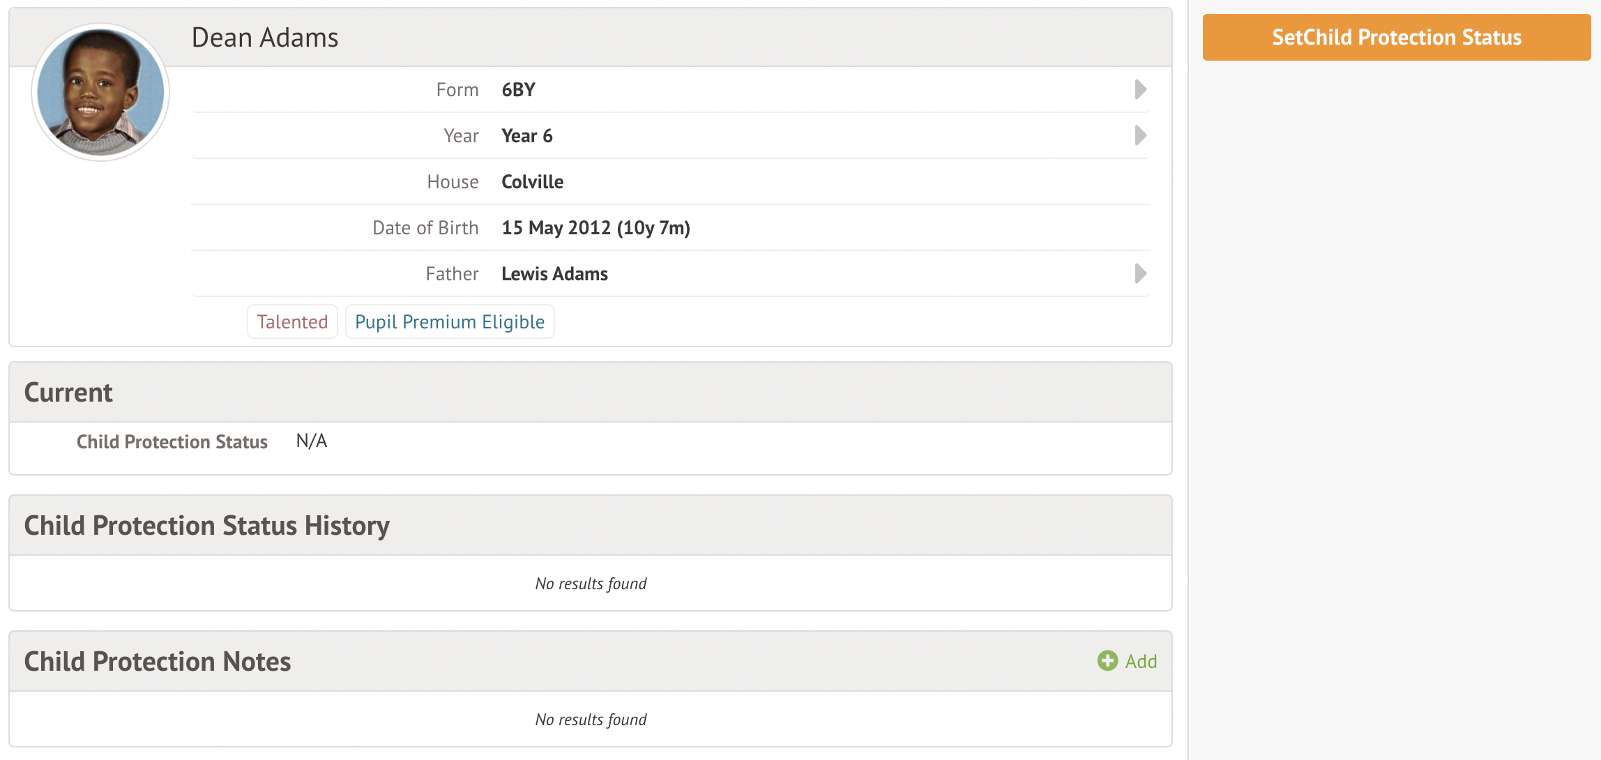This screenshot has width=1601, height=760.
Task: Click the Child Protection Status History header
Action: pos(207,526)
